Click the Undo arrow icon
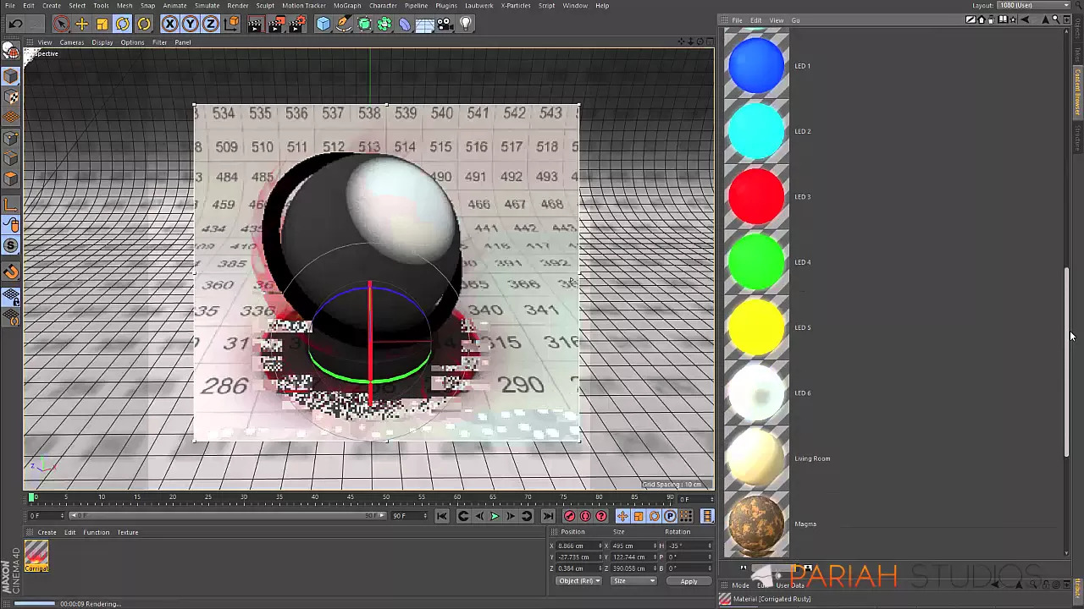Screen dimensions: 1084x609 [15, 25]
